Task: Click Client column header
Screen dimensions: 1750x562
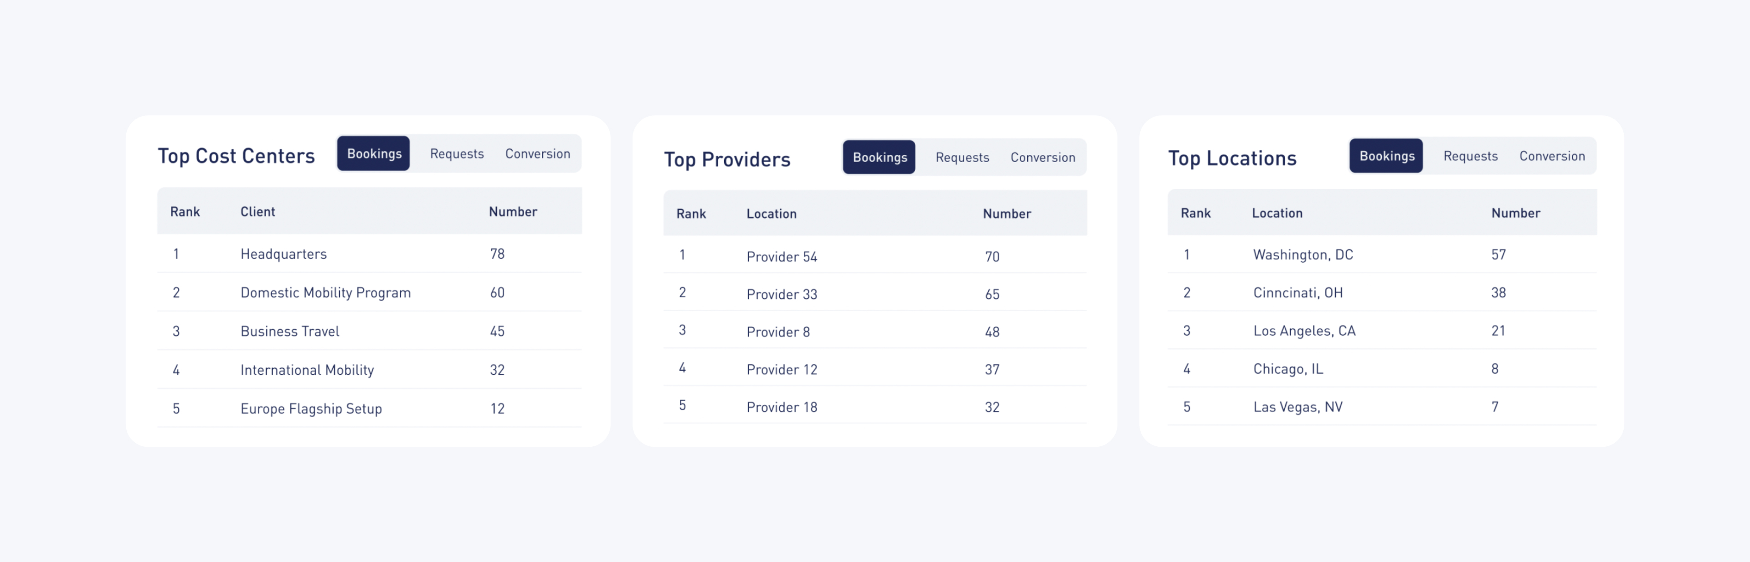Action: click(x=257, y=212)
